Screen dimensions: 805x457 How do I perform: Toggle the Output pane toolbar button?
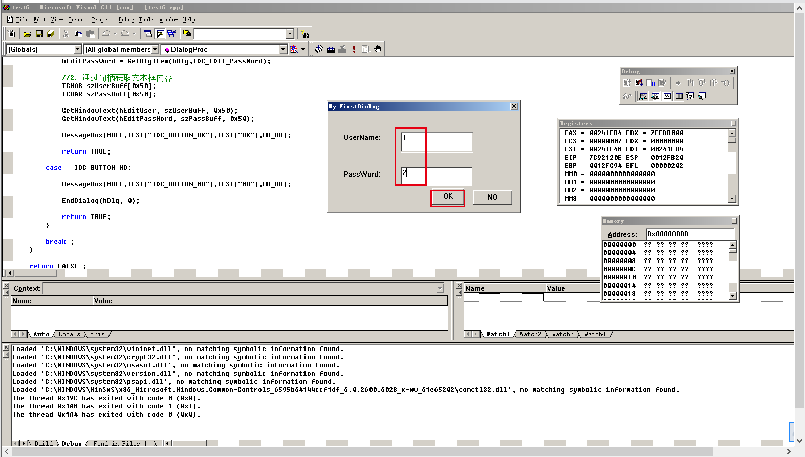pyautogui.click(x=160, y=34)
